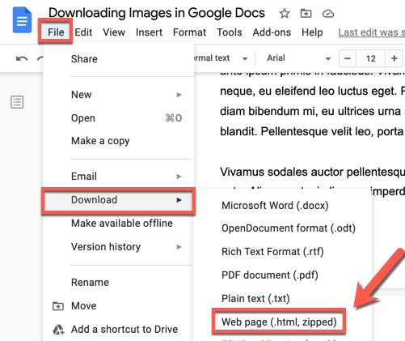Click the document title text
The image size is (405, 341).
(157, 13)
